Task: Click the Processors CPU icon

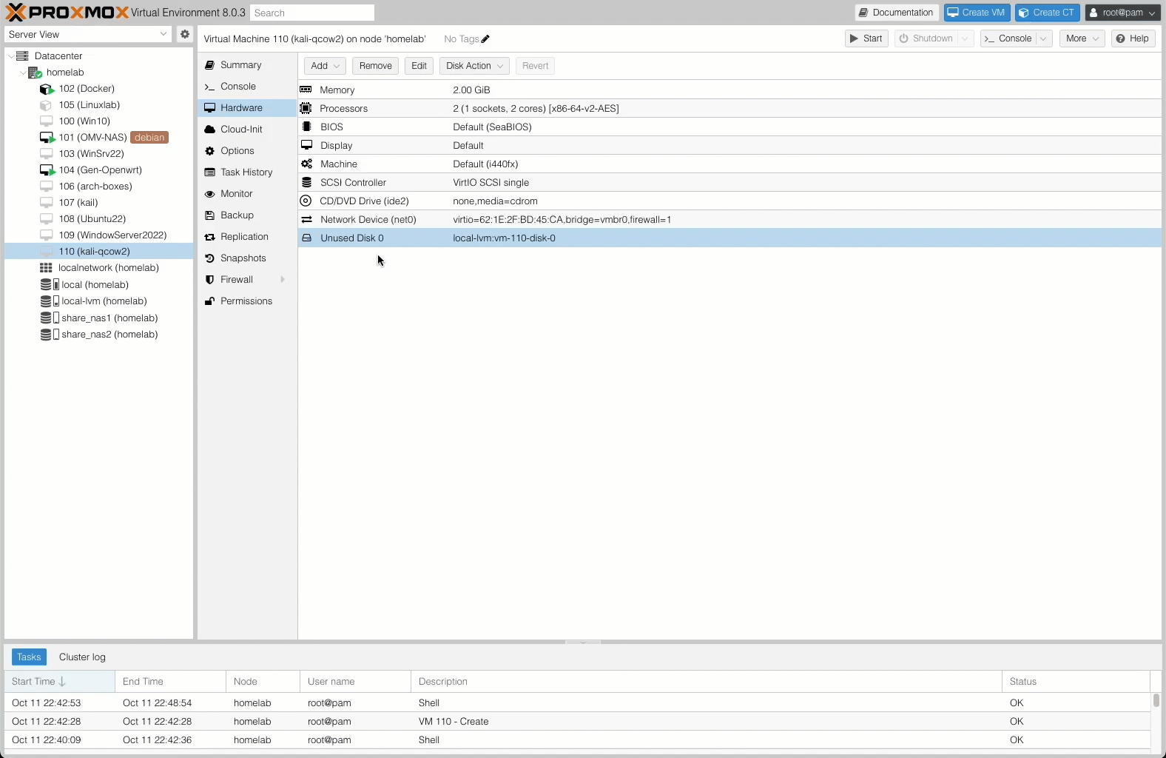Action: tap(306, 108)
